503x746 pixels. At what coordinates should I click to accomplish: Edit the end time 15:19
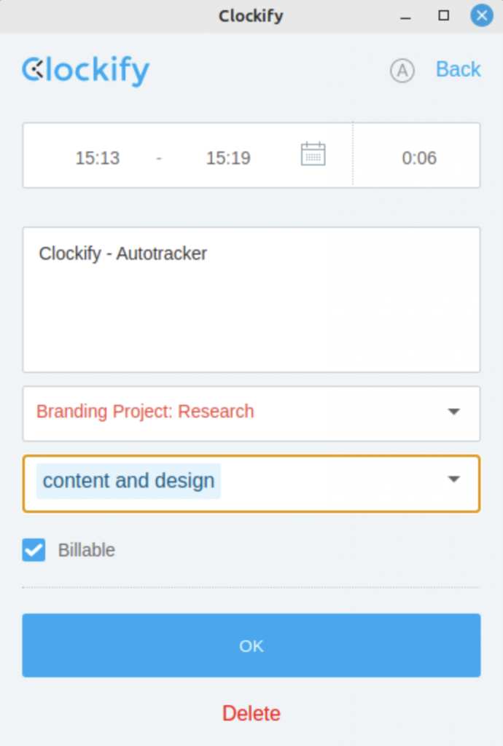point(228,158)
